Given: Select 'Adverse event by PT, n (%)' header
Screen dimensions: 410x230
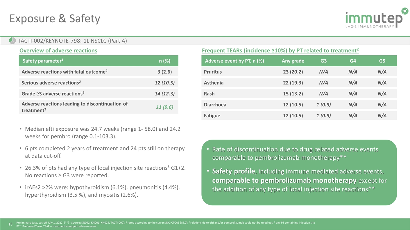Looking at the screenshot, I should coord(234,61).
